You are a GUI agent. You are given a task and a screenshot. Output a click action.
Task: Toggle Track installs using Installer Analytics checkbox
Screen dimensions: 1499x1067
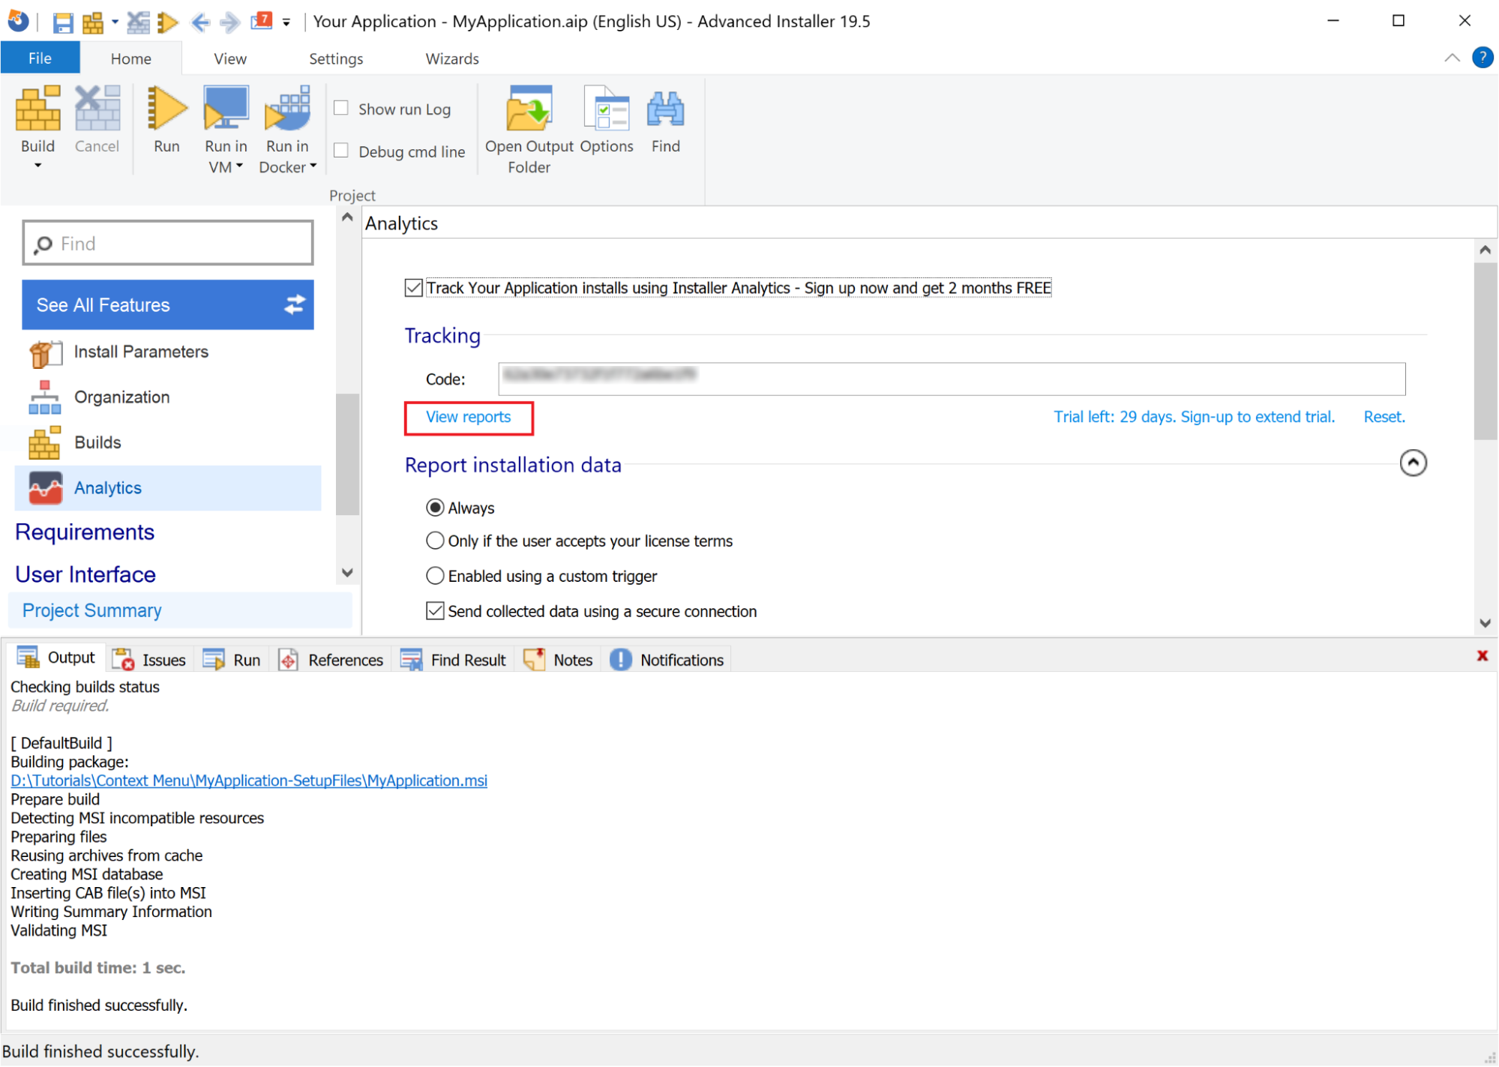413,288
